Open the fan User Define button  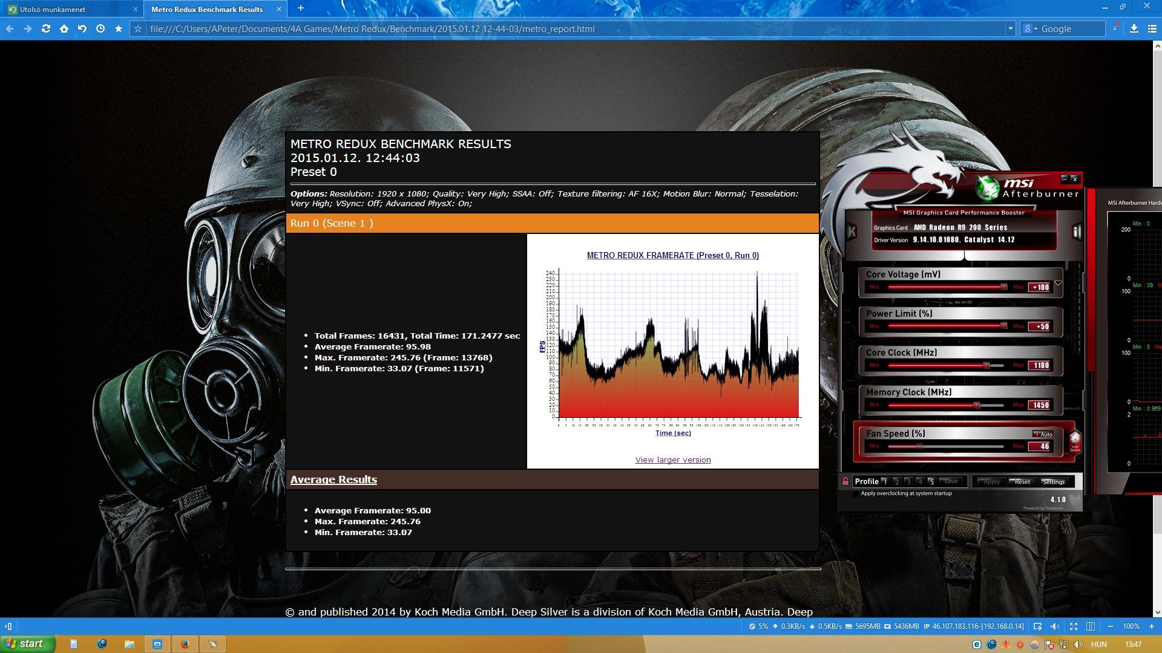pos(1075,441)
